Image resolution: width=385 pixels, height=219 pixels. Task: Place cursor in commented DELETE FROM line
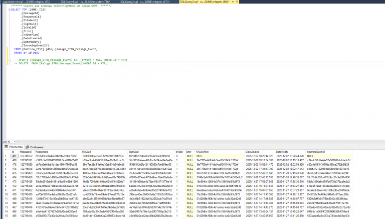click(60, 63)
